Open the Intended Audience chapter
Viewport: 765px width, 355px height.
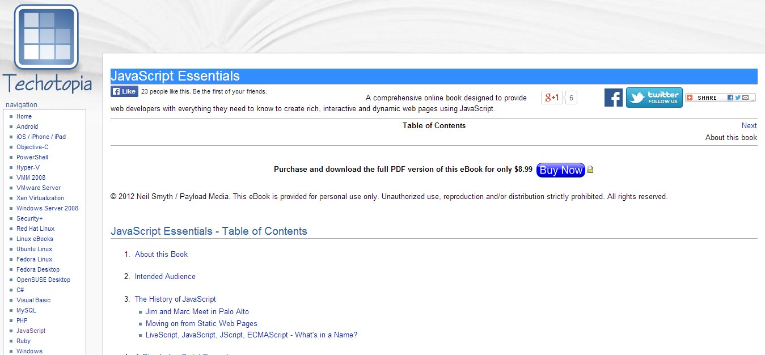tap(165, 277)
